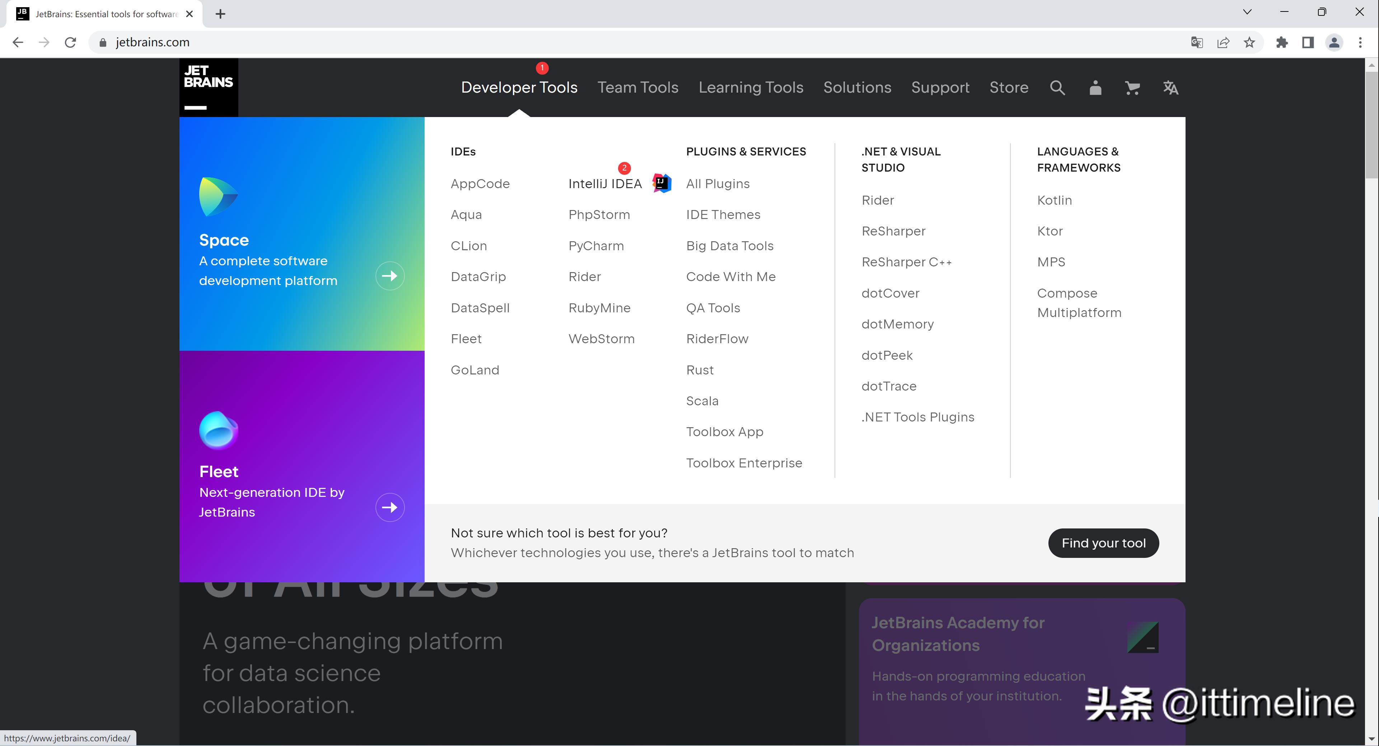Toggle browser side panel
This screenshot has width=1379, height=746.
[1308, 42]
